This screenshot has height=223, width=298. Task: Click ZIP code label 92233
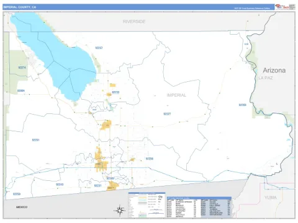point(115,92)
